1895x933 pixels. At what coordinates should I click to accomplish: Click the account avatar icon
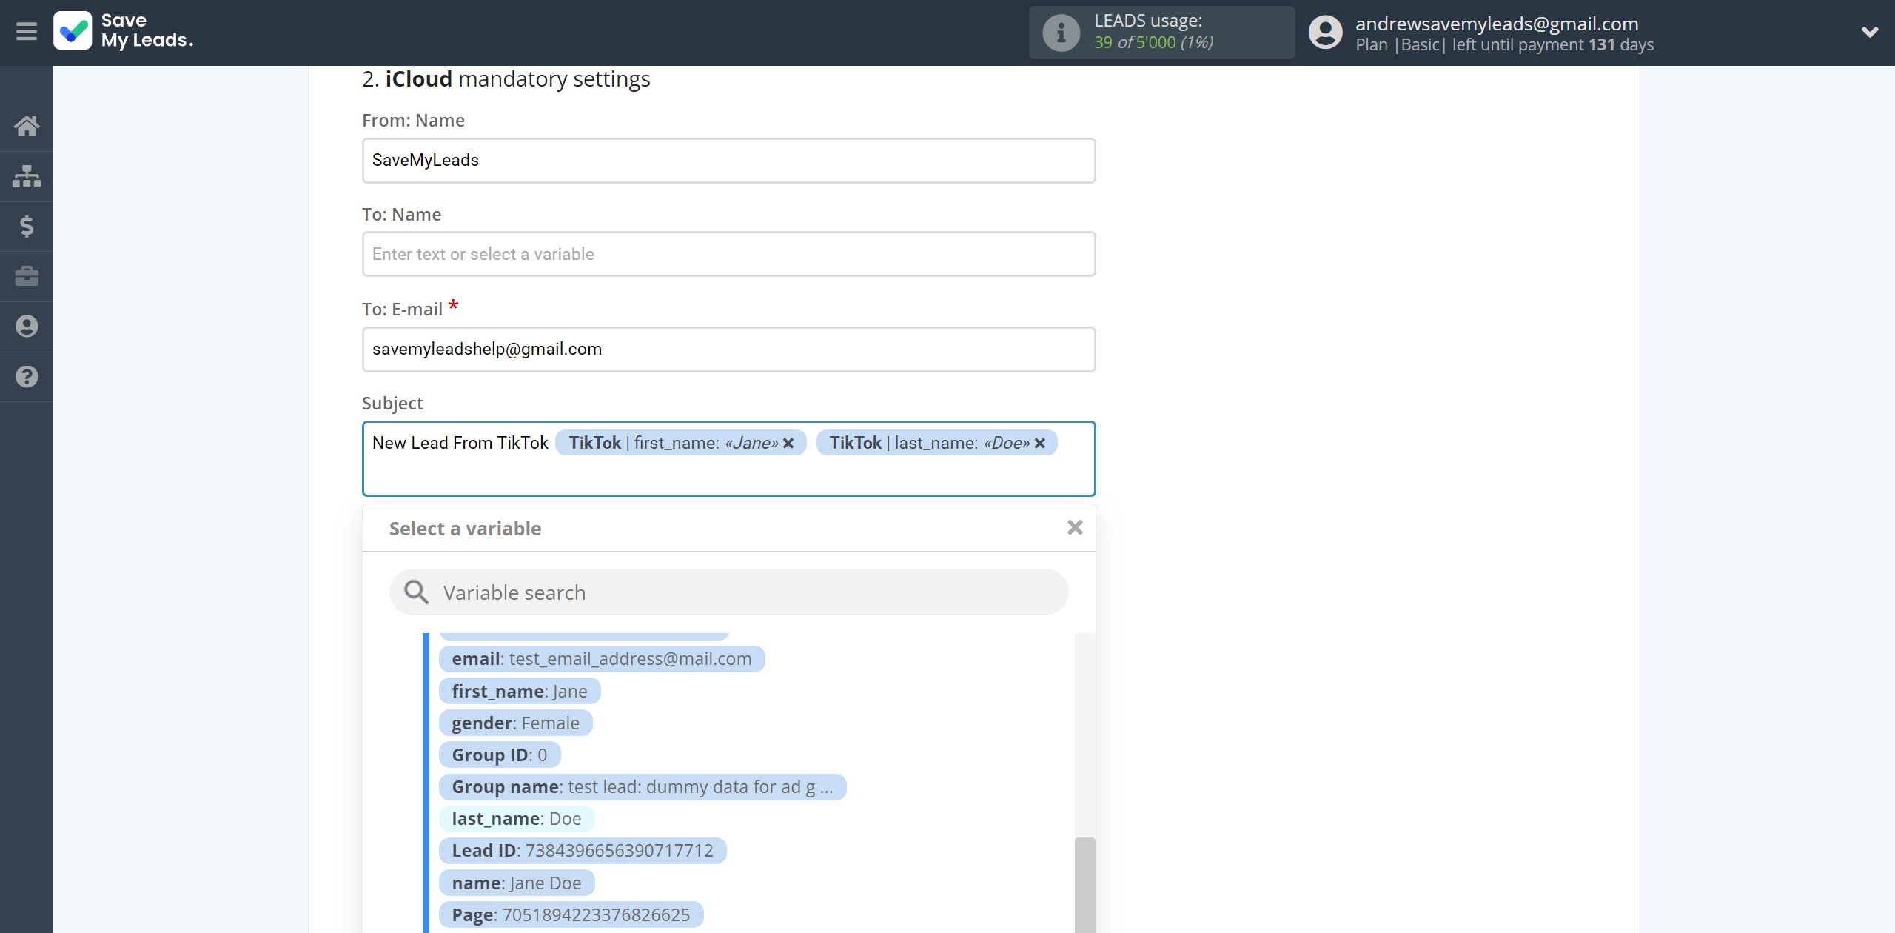pyautogui.click(x=1325, y=33)
